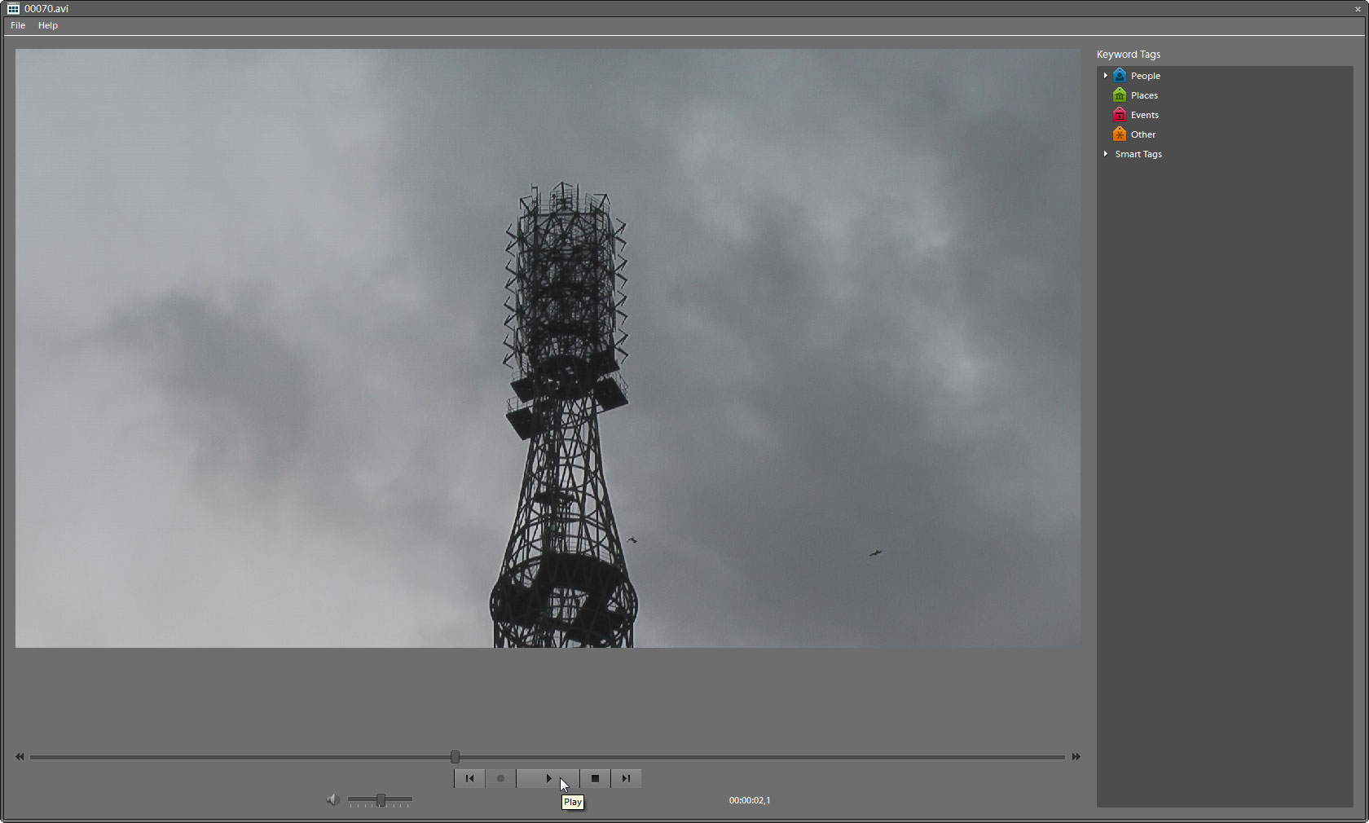Mute audio with the speaker icon
Image resolution: width=1369 pixels, height=823 pixels.
(332, 800)
